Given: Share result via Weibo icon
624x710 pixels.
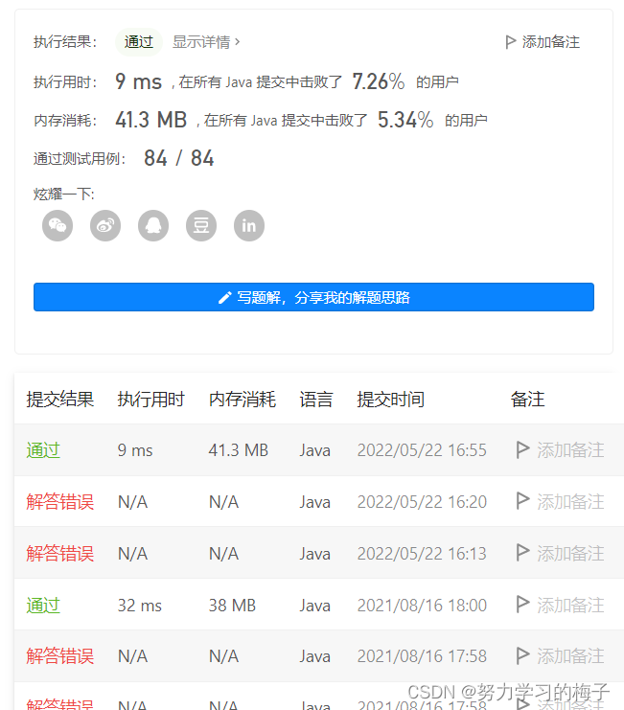Looking at the screenshot, I should (105, 225).
